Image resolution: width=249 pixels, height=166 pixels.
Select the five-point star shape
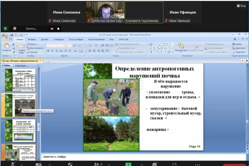click(x=169, y=52)
